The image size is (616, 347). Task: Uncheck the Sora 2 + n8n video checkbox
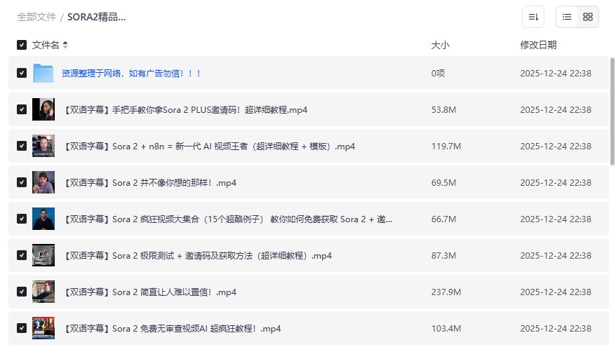[22, 146]
